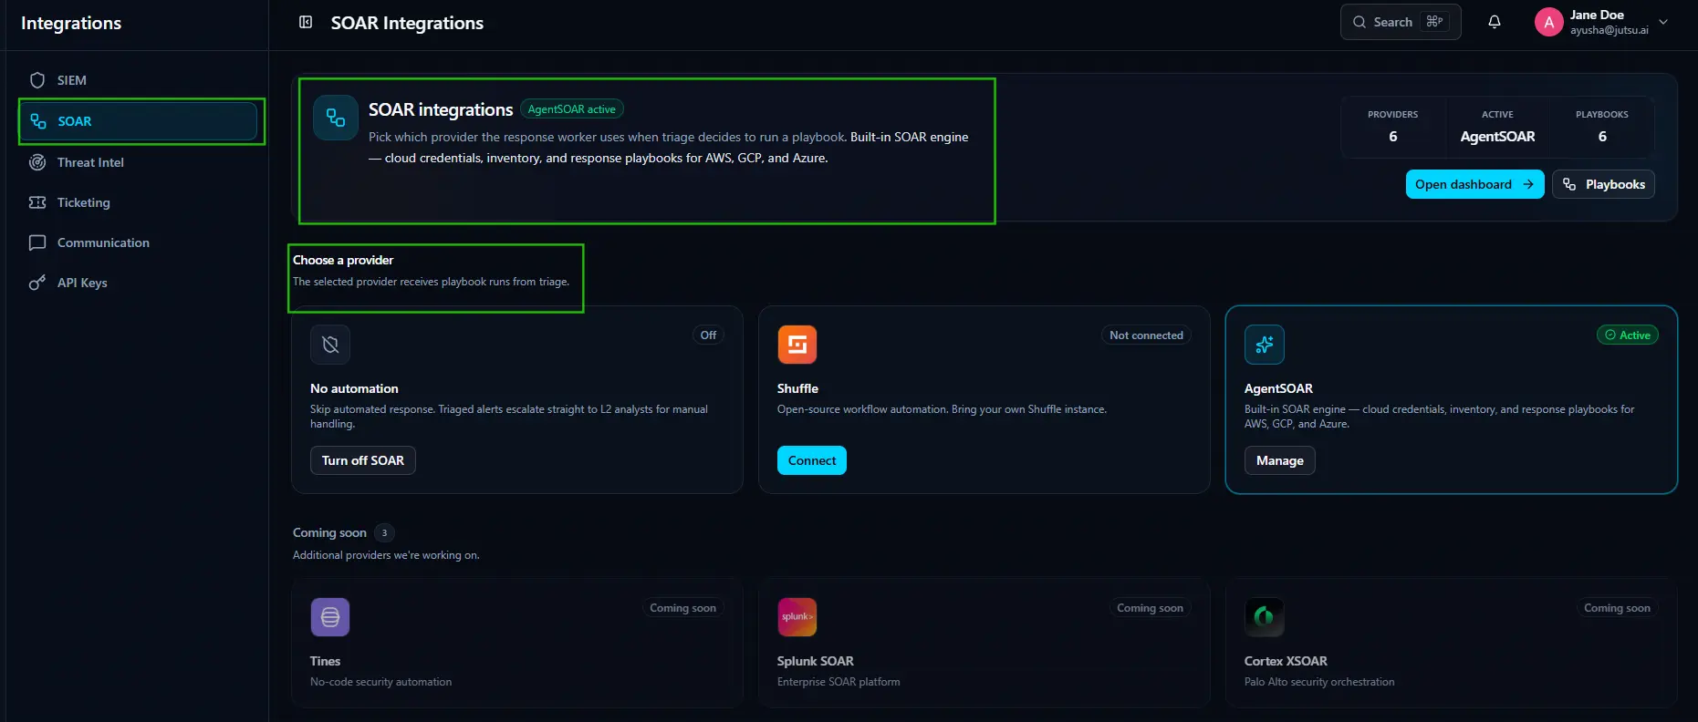Click the Shuffle orange logo icon
This screenshot has height=722, width=1698.
tap(797, 345)
